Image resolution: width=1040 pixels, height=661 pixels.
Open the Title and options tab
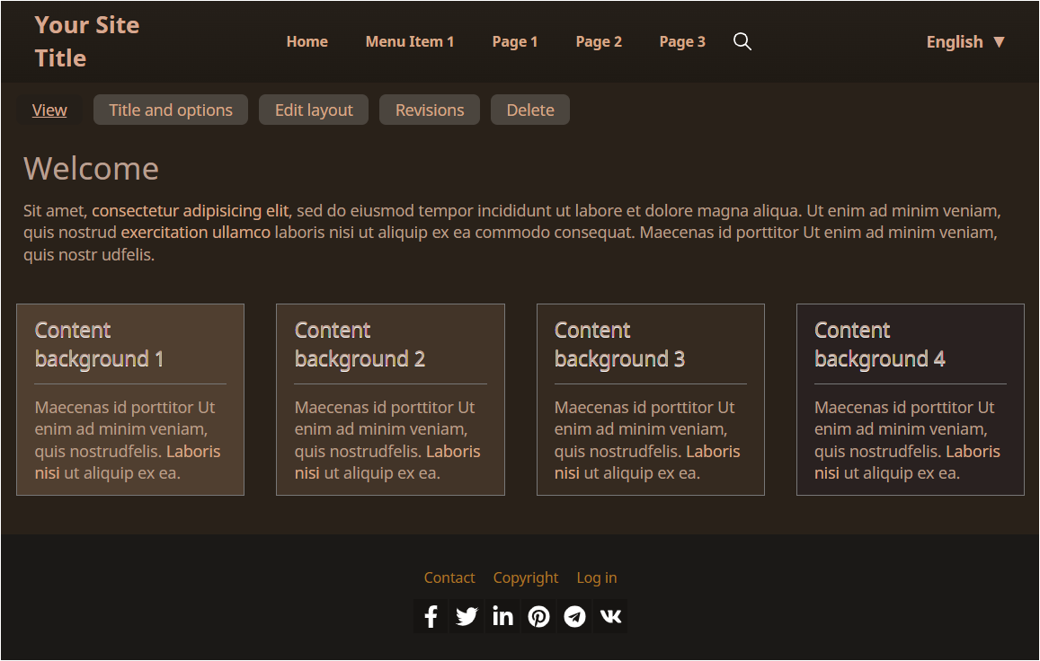[171, 110]
